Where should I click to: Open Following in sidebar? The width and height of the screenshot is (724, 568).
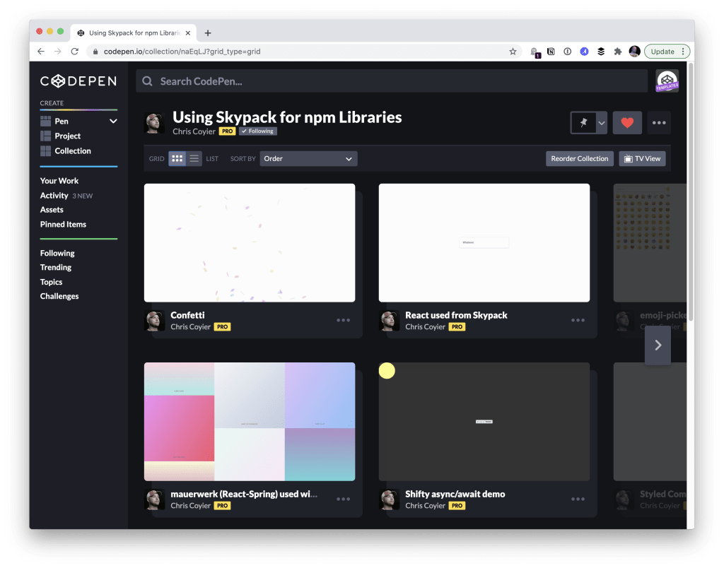point(57,253)
